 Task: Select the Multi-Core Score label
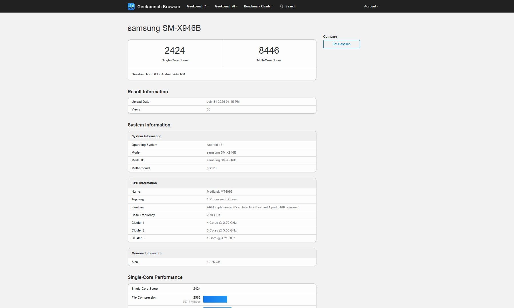[269, 60]
